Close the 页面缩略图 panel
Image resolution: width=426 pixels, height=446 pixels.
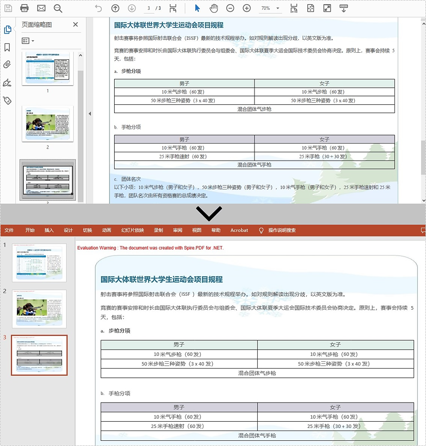tap(75, 24)
